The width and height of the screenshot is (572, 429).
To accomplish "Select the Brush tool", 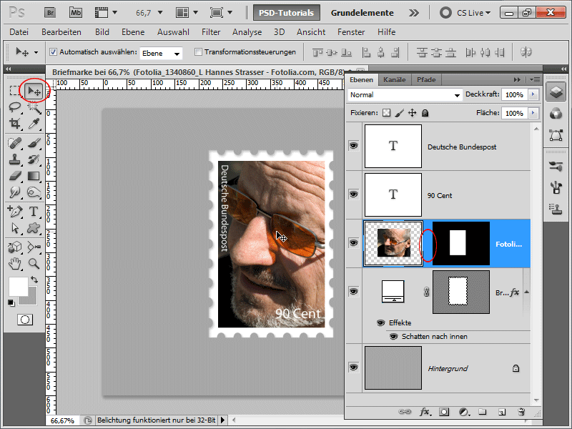I will tap(34, 143).
